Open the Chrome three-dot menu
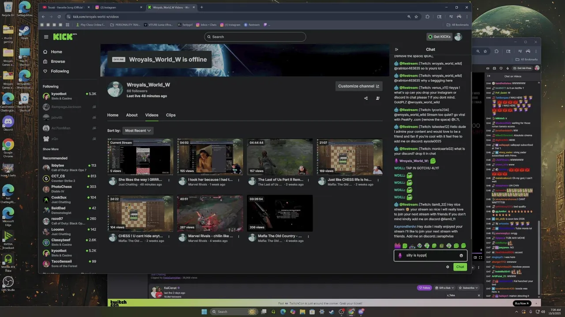Image resolution: width=565 pixels, height=317 pixels. coord(467,17)
